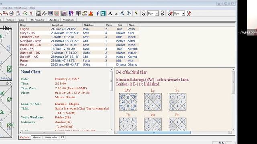Click the Natal Chart horizontal scrollbar
The image size is (257, 144).
64,132
